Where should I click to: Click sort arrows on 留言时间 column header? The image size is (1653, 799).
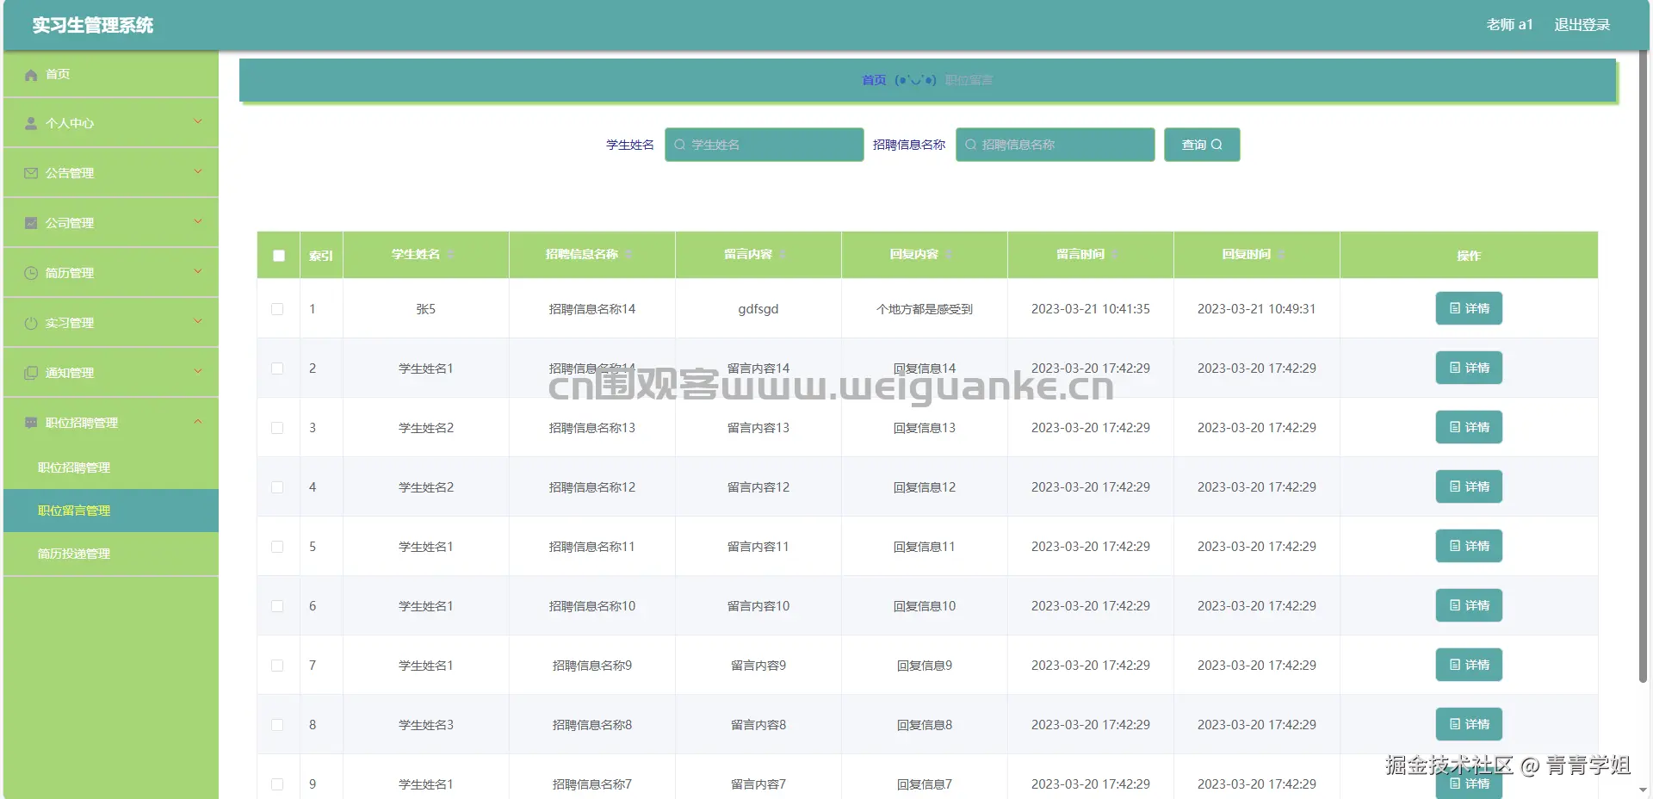point(1115,254)
